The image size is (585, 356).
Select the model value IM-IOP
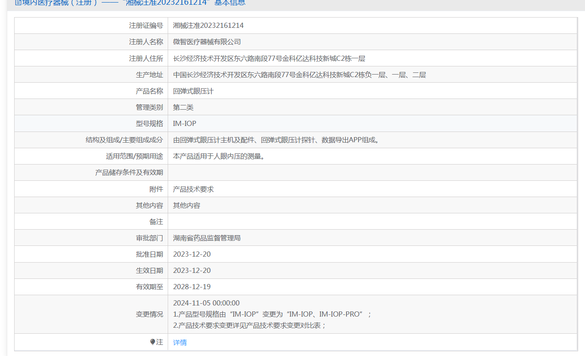pos(184,124)
